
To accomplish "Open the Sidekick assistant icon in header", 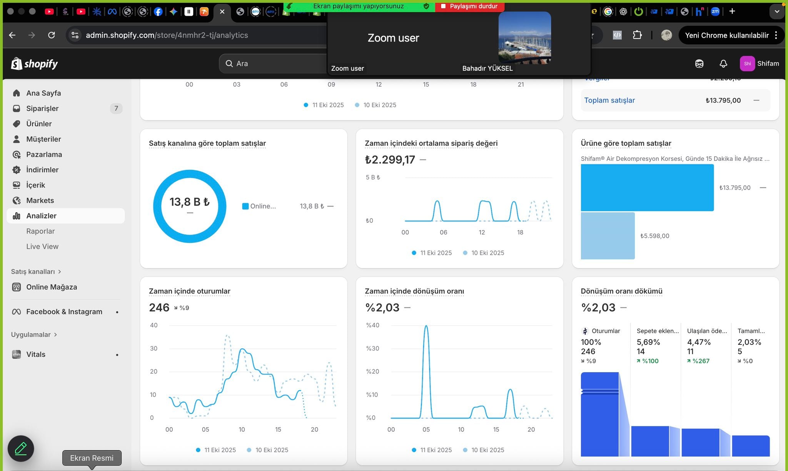I will pos(699,63).
